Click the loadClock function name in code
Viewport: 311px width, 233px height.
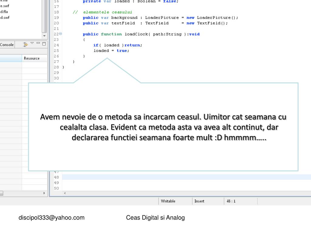[x=136, y=34]
